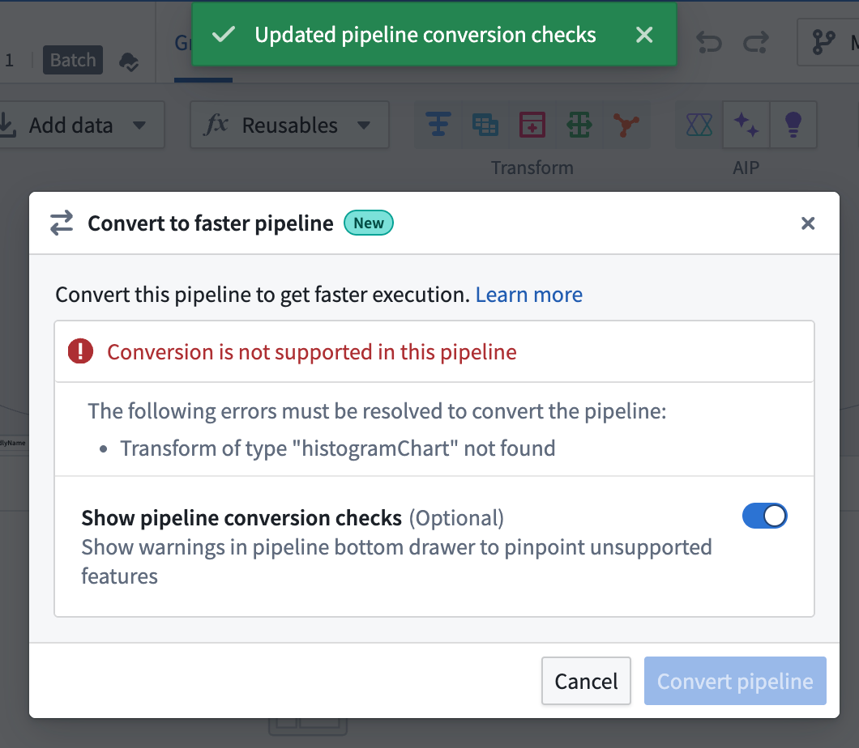Click the redo arrow in the toolbar
Image resolution: width=859 pixels, height=748 pixels.
755,42
